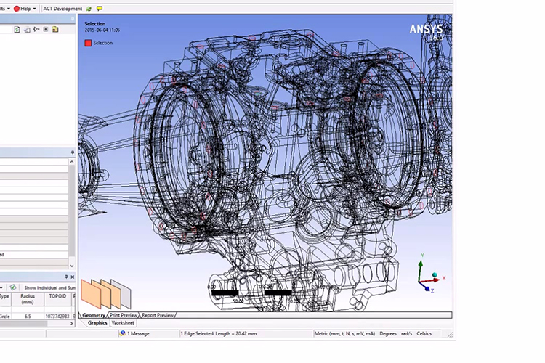Screen dimensions: 545x363
Task: Switch to the Report Preview tab
Action: (158, 315)
